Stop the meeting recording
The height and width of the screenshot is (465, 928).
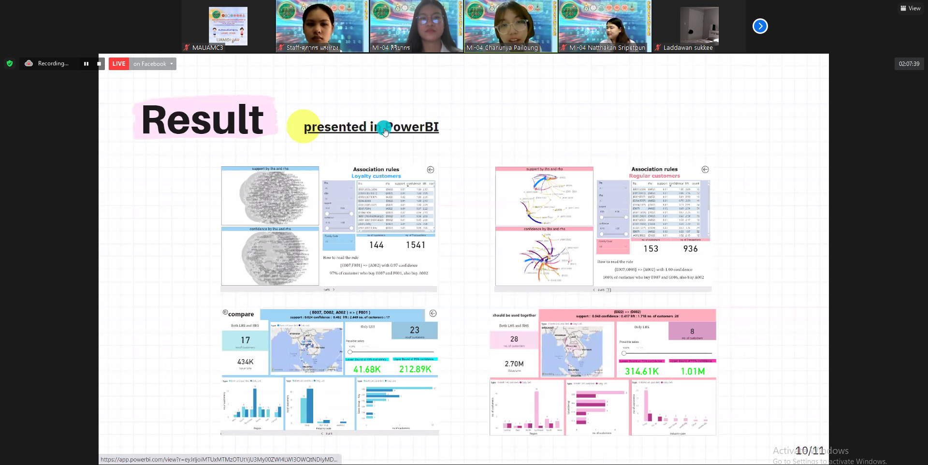(x=99, y=63)
